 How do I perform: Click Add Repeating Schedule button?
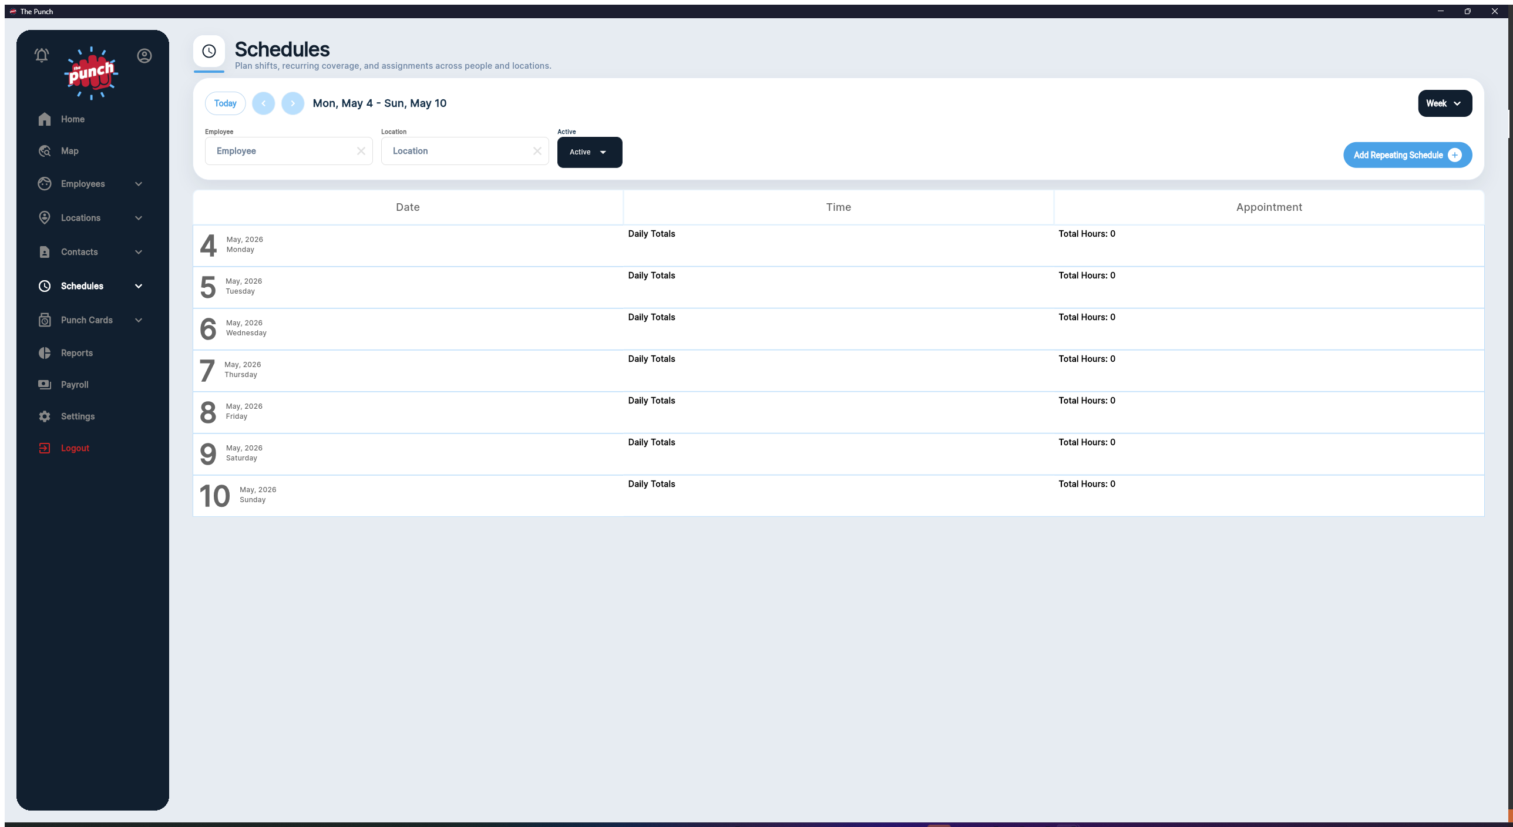1407,155
